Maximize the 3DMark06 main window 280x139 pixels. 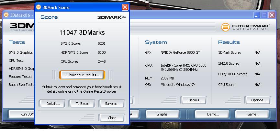pos(264,15)
